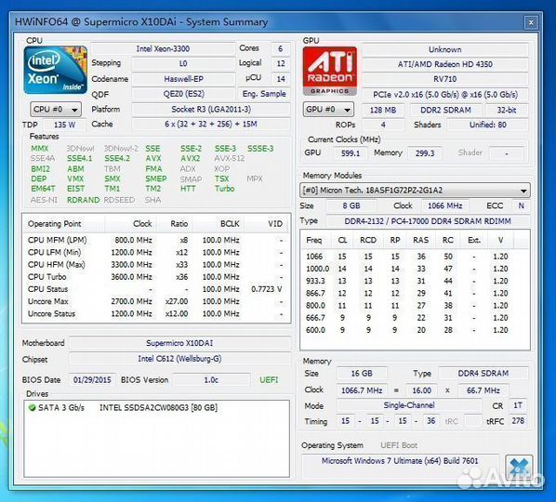Click the Freq column header in the memory timings
This screenshot has height=502, width=556.
pos(314,240)
